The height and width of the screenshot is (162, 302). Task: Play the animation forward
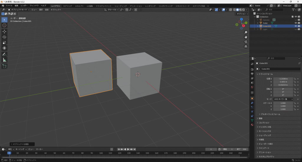click(x=128, y=149)
